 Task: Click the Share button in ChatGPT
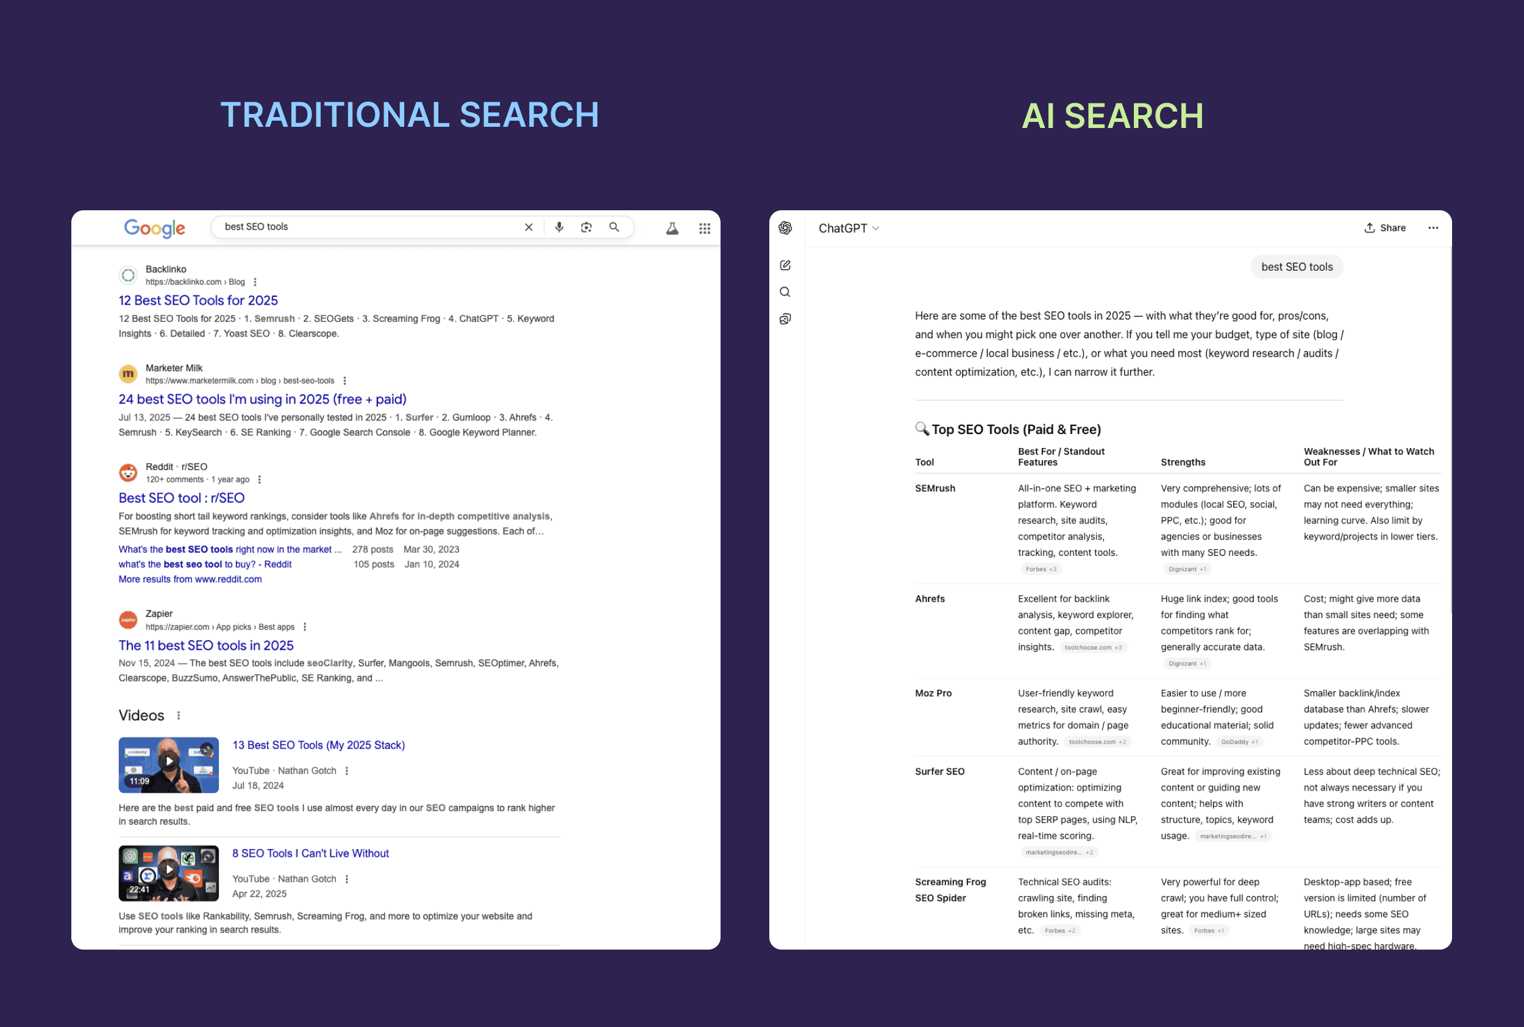pyautogui.click(x=1384, y=227)
